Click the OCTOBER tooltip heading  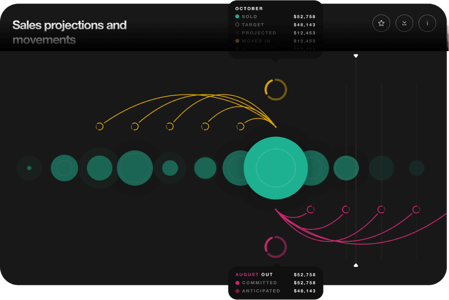(x=249, y=8)
